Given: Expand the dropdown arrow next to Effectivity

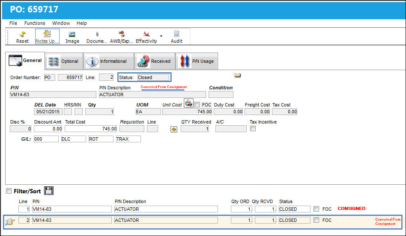Looking at the screenshot, I should pyautogui.click(x=161, y=36).
